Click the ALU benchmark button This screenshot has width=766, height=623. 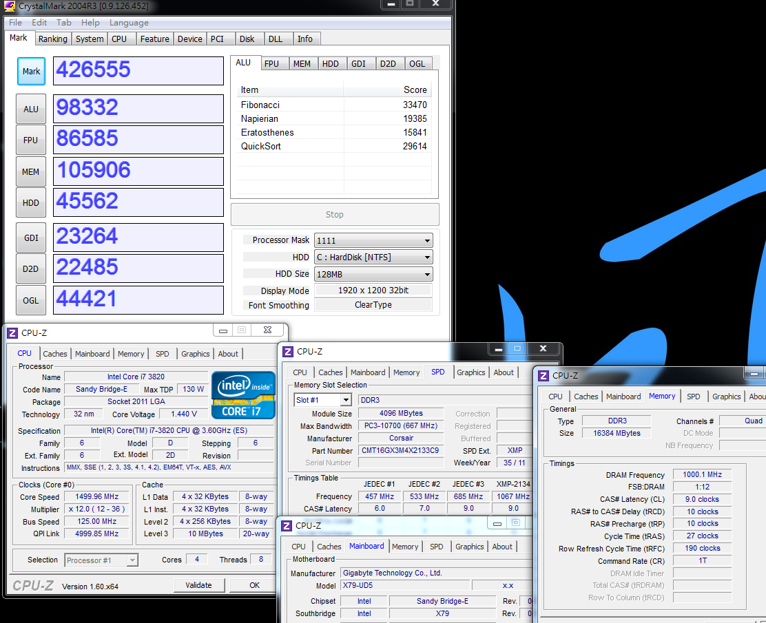pyautogui.click(x=31, y=109)
